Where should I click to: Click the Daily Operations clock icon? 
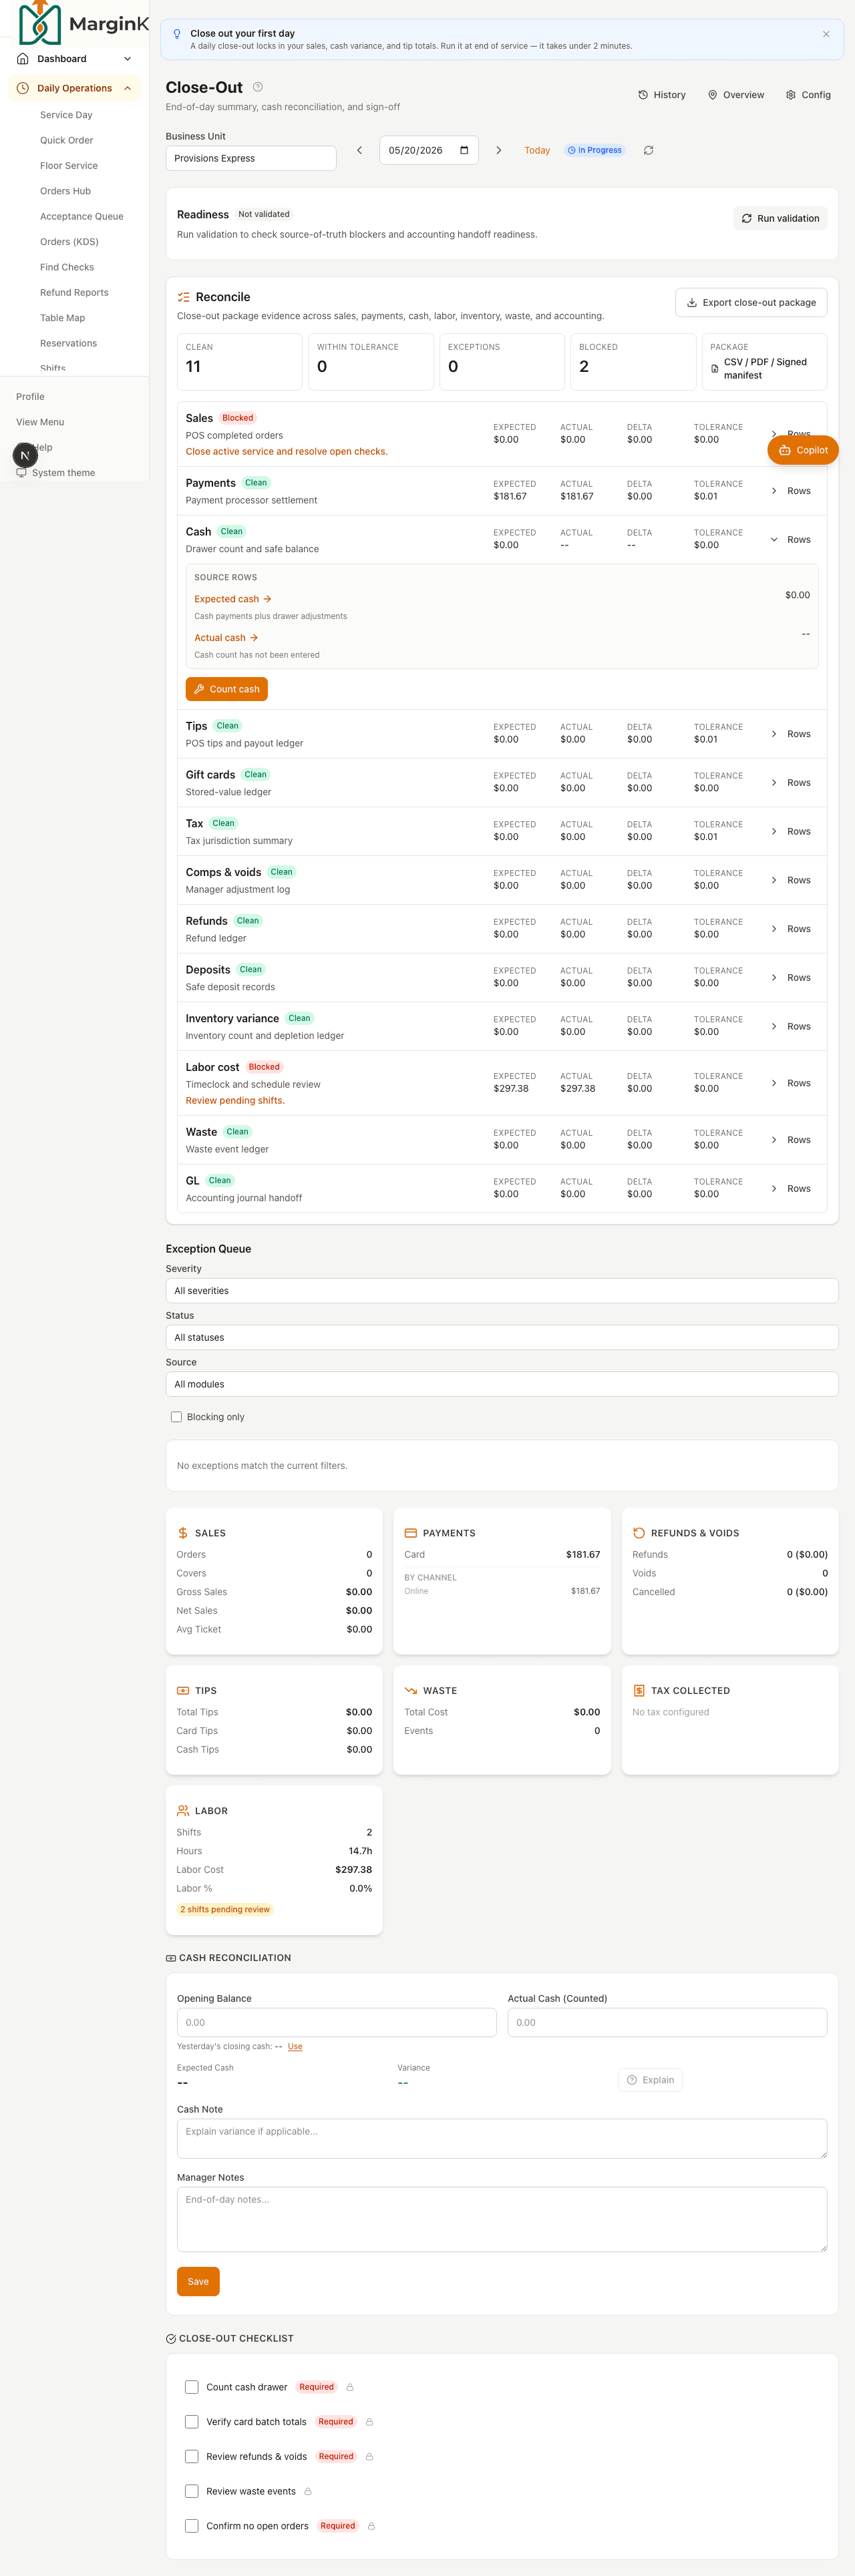23,88
